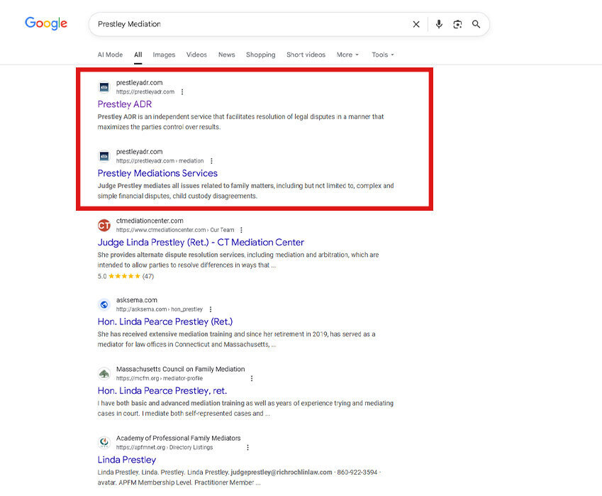This screenshot has height=496, width=602.
Task: Click into the search field with Prestley Mediation
Action: (248, 24)
